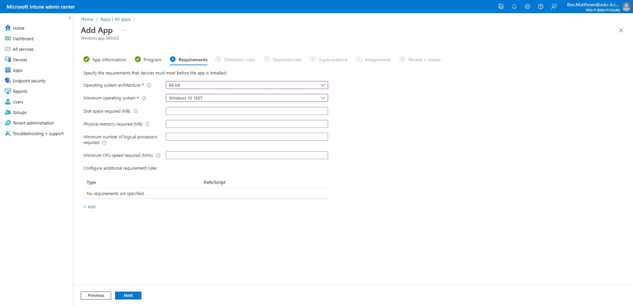Click Microsoft Intune admin center title
The height and width of the screenshot is (306, 633).
41,7
